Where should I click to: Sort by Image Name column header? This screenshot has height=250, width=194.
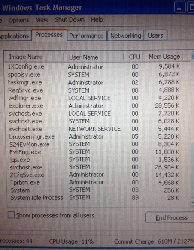pos(34,57)
